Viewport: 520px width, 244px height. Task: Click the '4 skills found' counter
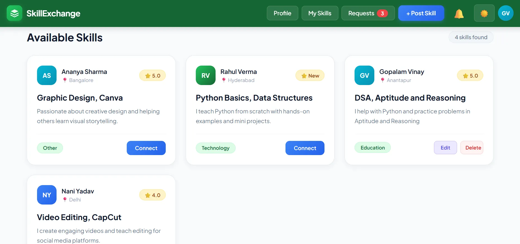coord(471,37)
